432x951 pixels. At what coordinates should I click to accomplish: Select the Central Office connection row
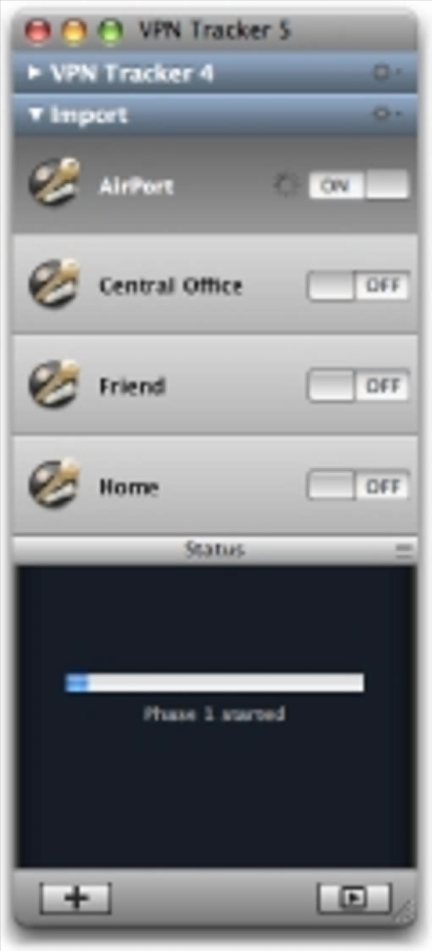(x=216, y=284)
